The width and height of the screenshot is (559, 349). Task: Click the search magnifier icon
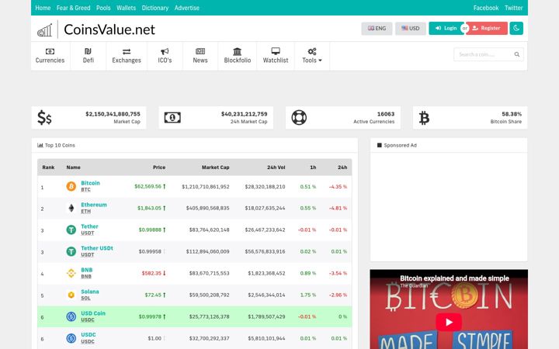517,54
